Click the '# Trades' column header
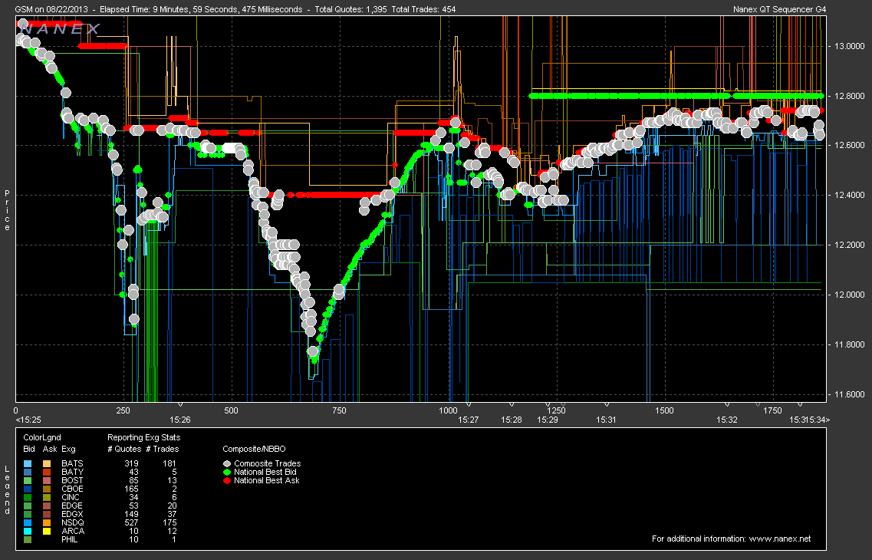Viewport: 872px width, 560px height. tap(162, 449)
